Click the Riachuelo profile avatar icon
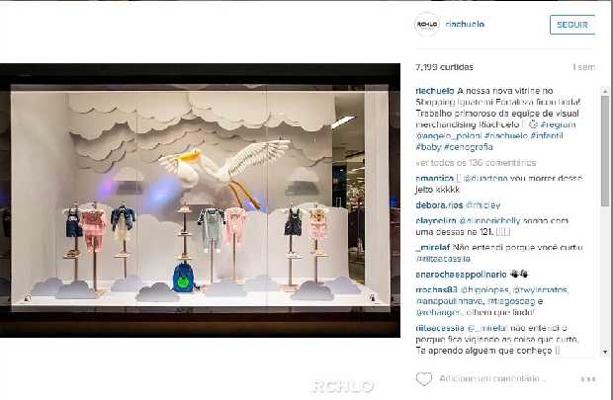Viewport: 613px width, 400px height. tap(427, 25)
